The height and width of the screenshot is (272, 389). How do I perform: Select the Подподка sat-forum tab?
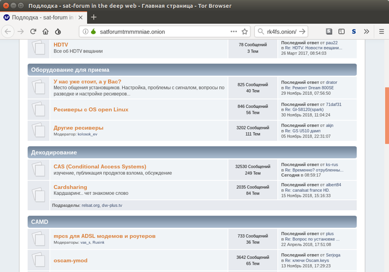coord(43,17)
